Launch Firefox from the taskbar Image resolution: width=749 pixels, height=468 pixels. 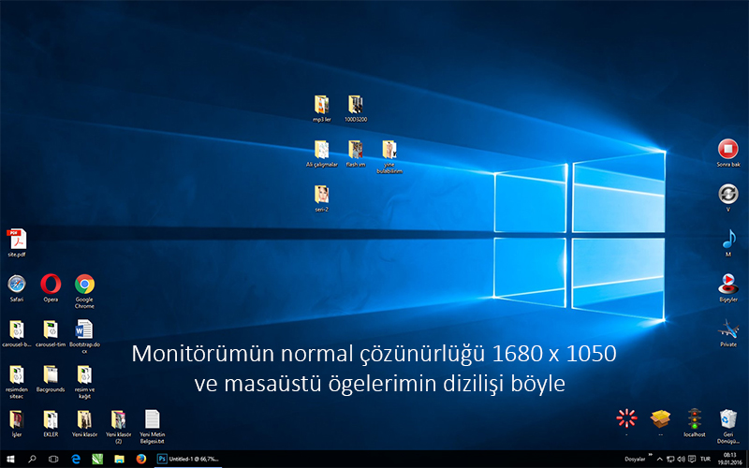(x=141, y=459)
